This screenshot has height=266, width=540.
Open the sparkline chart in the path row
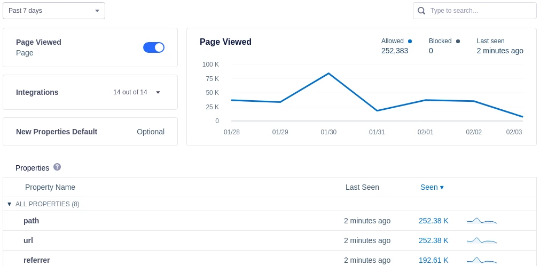(x=482, y=221)
